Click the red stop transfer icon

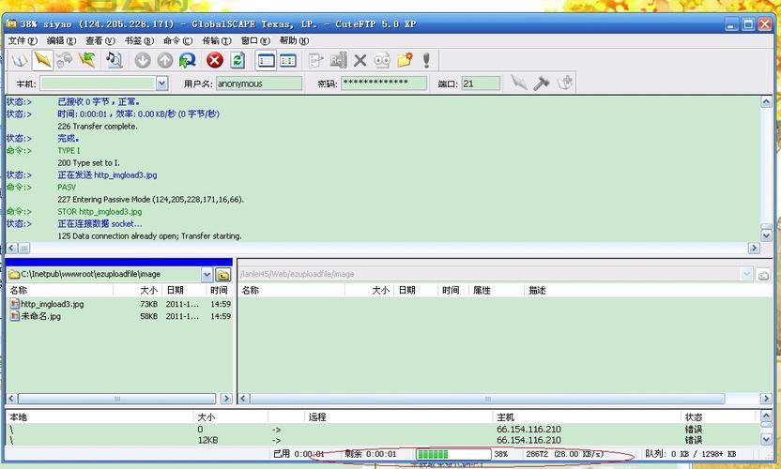pos(215,61)
